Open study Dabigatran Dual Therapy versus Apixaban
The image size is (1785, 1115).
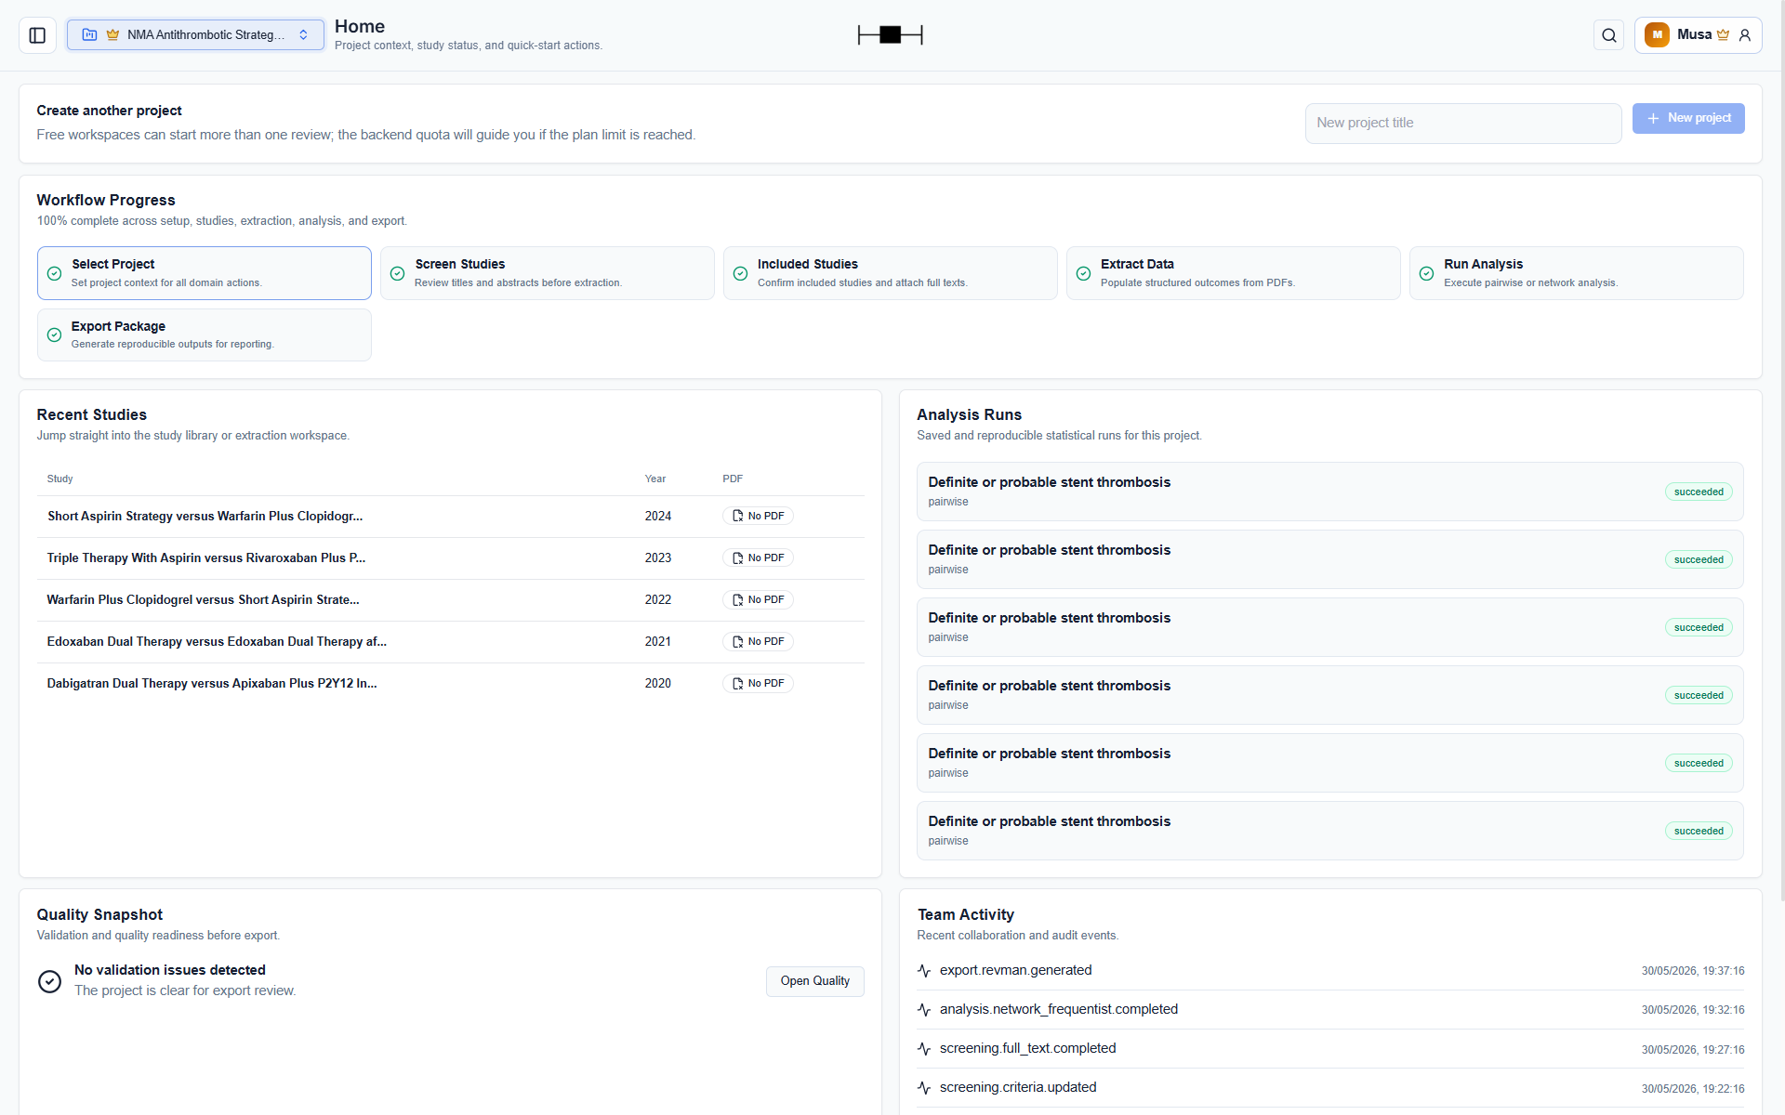coord(212,684)
